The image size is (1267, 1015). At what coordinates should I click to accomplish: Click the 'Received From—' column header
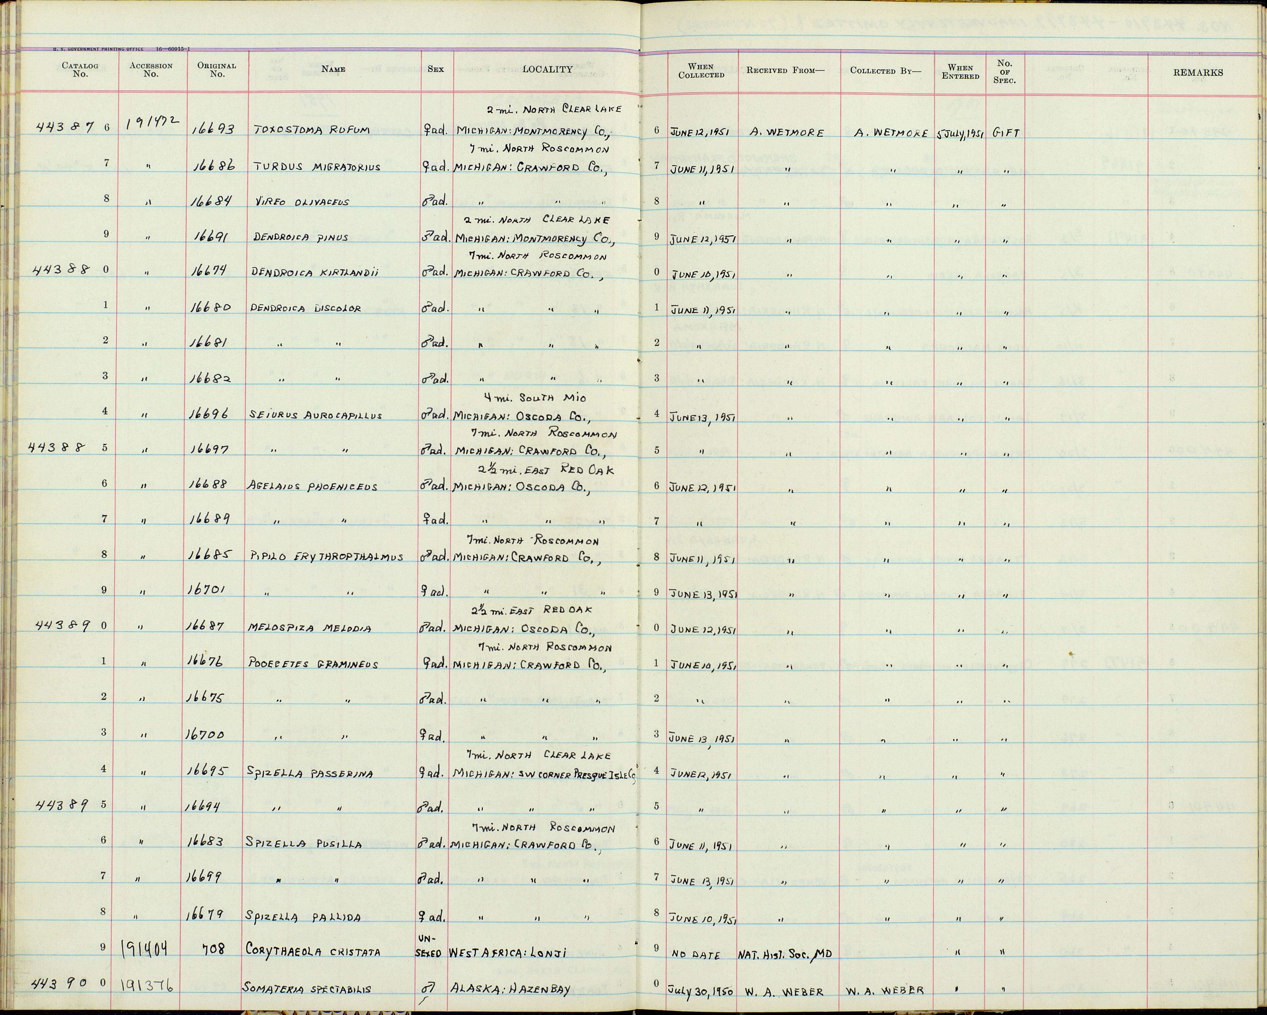[786, 71]
